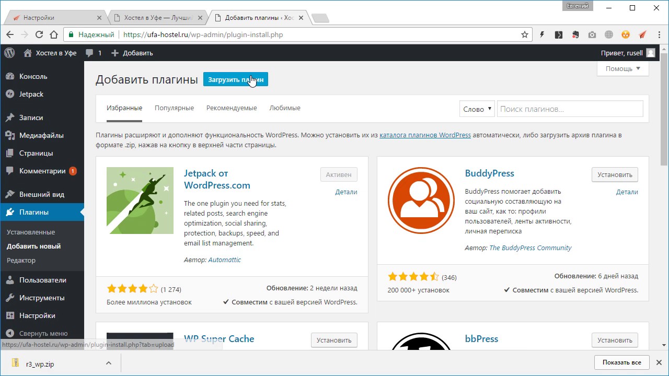Click the WordPress logo in admin bar
This screenshot has height=376, width=669.
pos(9,53)
